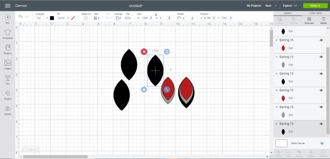Click the Y position field
Viewport: 330px width, 159px height.
pos(225,18)
